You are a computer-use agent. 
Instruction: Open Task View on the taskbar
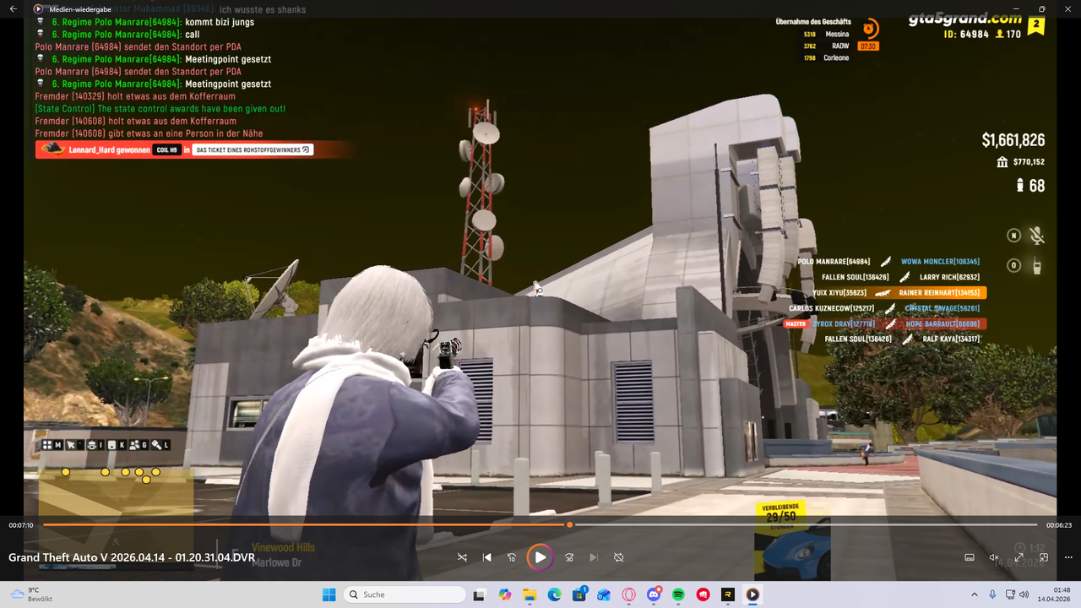tap(480, 594)
